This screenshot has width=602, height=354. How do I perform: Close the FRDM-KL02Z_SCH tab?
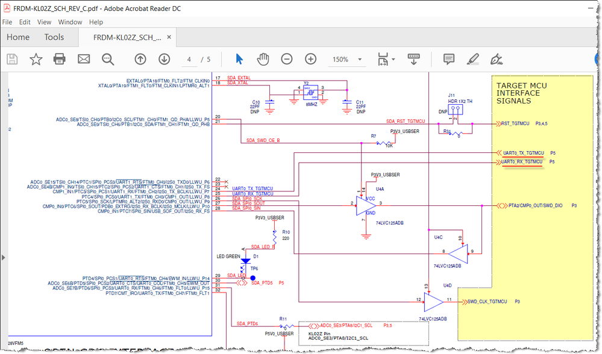[x=169, y=37]
